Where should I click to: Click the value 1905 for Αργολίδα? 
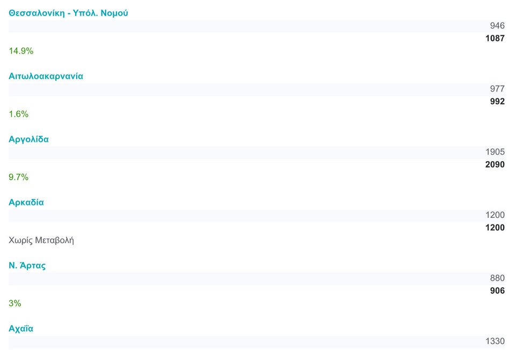click(x=495, y=152)
